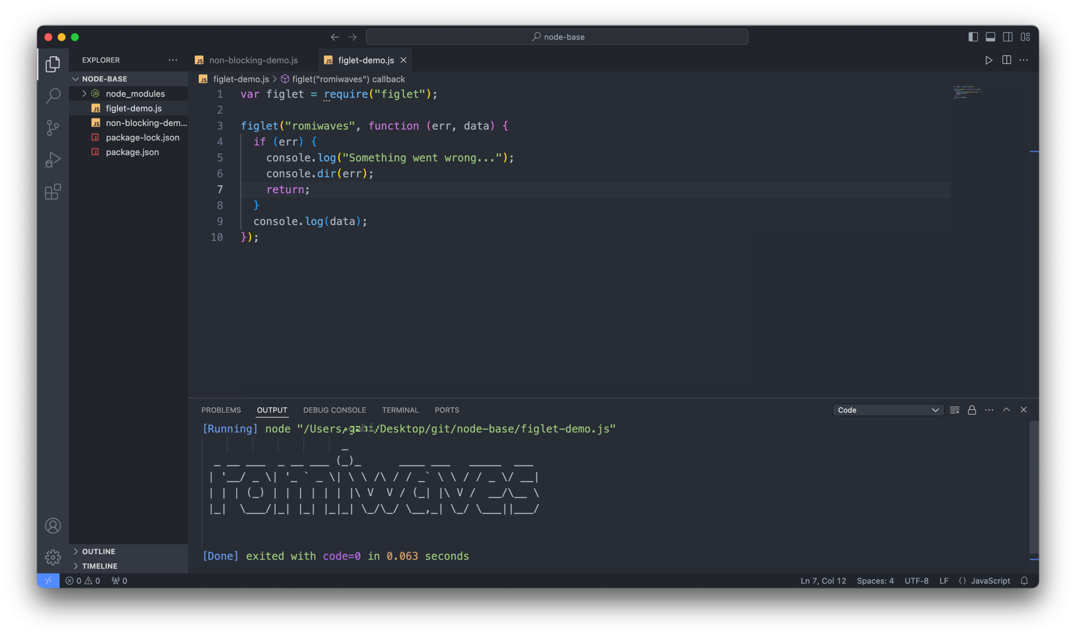1076x637 pixels.
Task: Open non-blocking-demo.js from the file tree
Action: 129,123
